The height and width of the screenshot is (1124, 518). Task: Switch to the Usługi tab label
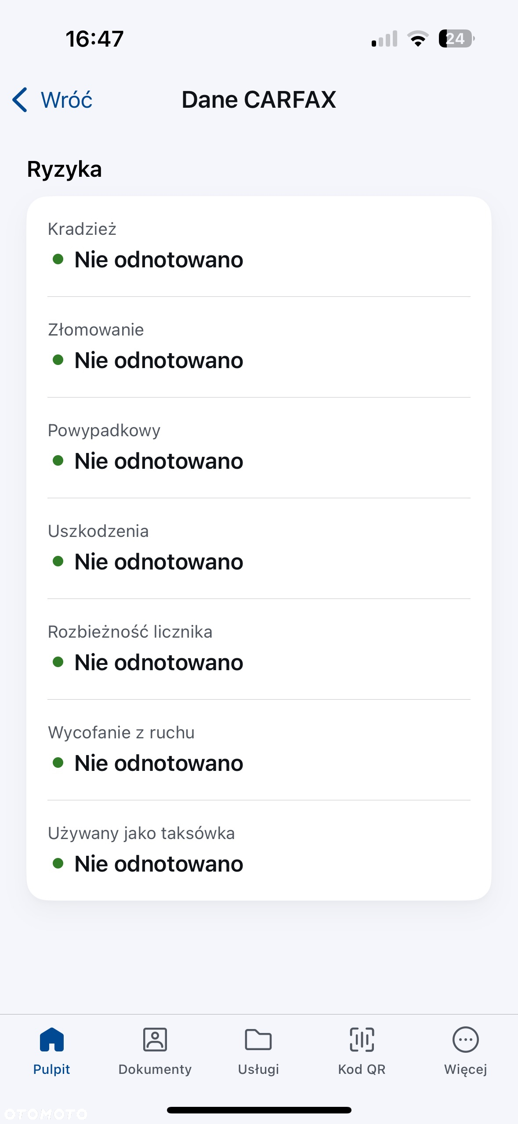coord(258,1069)
